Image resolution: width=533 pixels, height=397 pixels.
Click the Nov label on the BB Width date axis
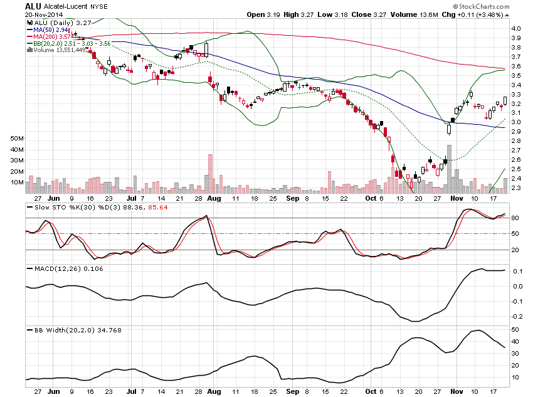point(456,391)
